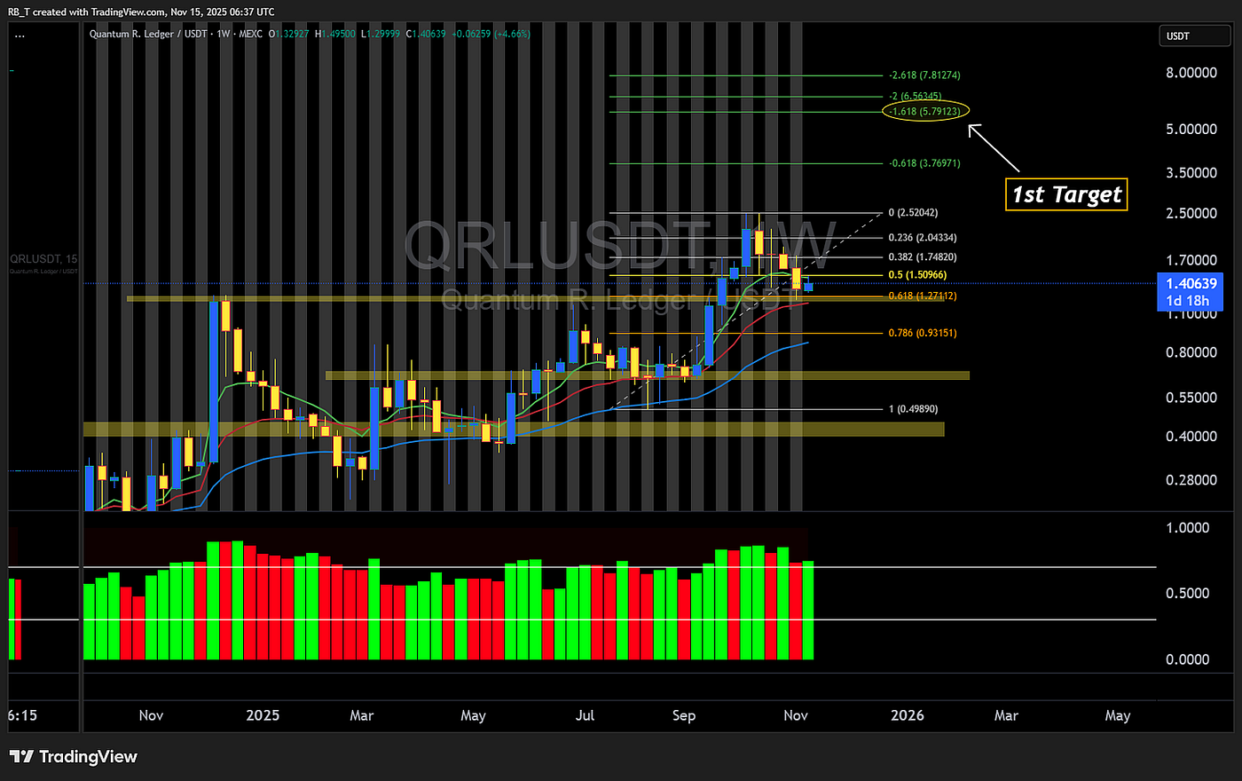
Task: Click the 0.55000 price axis value
Action: 1191,398
